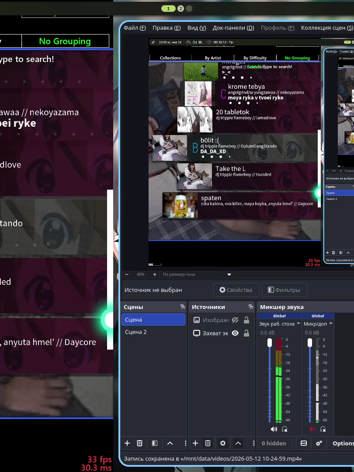The height and width of the screenshot is (472, 354).
Task: Open the Док-панели menu
Action: [233, 28]
